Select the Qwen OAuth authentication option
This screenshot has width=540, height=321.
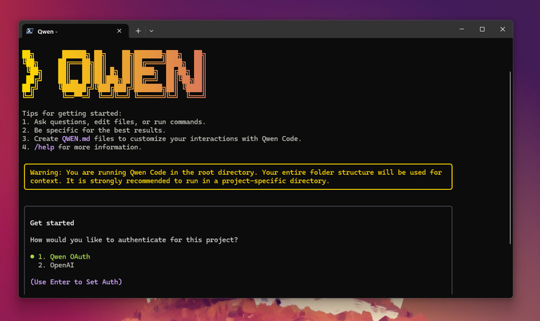[x=60, y=256]
